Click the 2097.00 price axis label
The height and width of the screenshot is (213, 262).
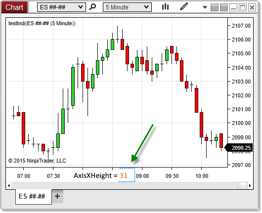coord(241,165)
